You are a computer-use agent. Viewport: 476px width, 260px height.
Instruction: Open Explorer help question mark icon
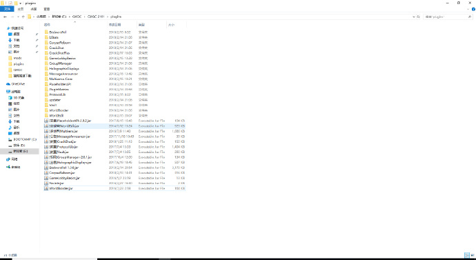[473, 10]
